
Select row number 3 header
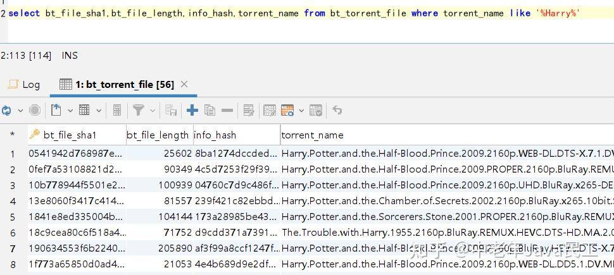pyautogui.click(x=13, y=185)
